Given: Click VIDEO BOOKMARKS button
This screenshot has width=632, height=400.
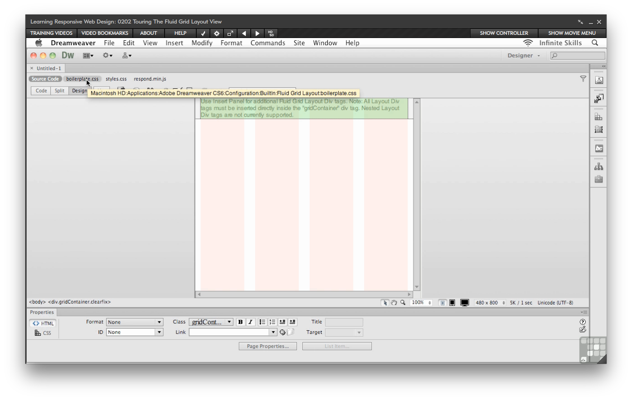Looking at the screenshot, I should tap(105, 33).
